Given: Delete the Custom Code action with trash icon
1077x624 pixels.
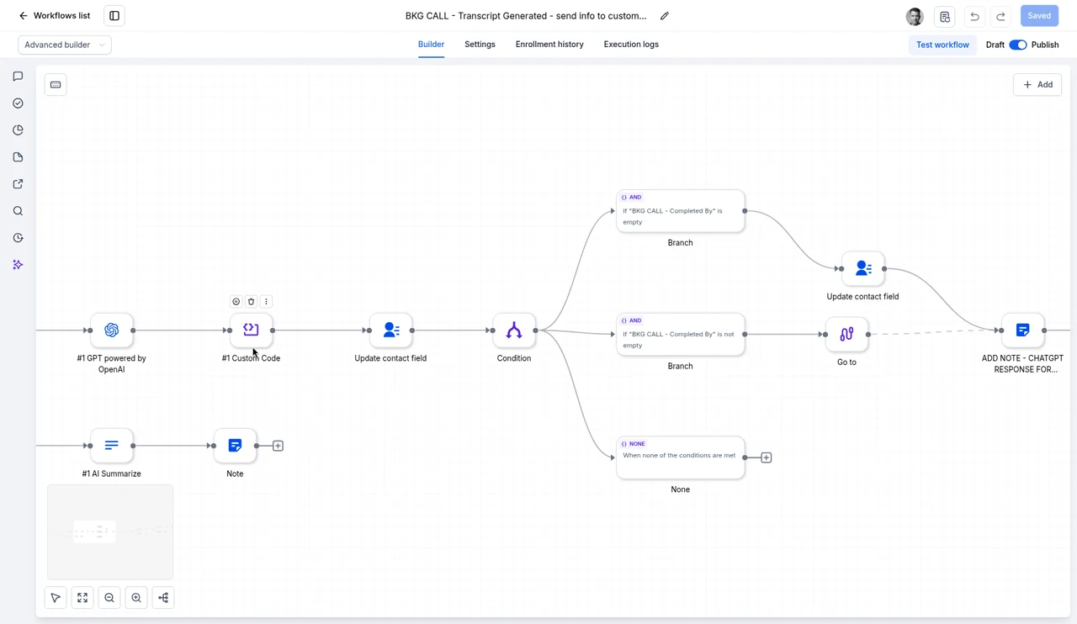Looking at the screenshot, I should (x=251, y=301).
